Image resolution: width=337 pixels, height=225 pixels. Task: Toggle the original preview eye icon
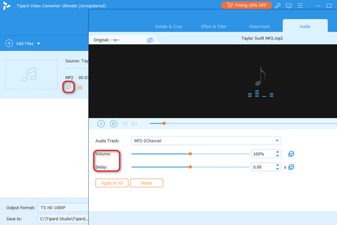(150, 40)
